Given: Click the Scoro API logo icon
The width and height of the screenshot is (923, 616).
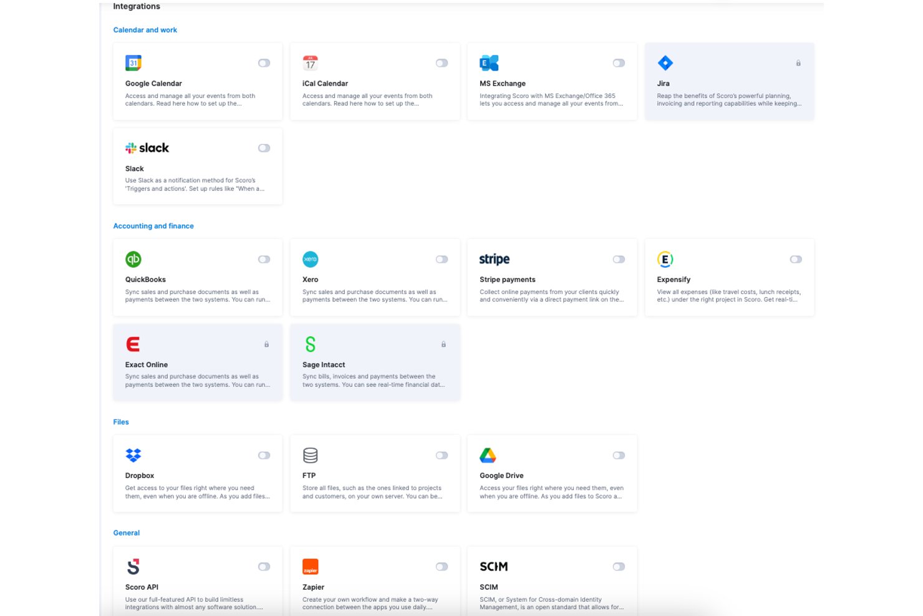Looking at the screenshot, I should pyautogui.click(x=133, y=566).
